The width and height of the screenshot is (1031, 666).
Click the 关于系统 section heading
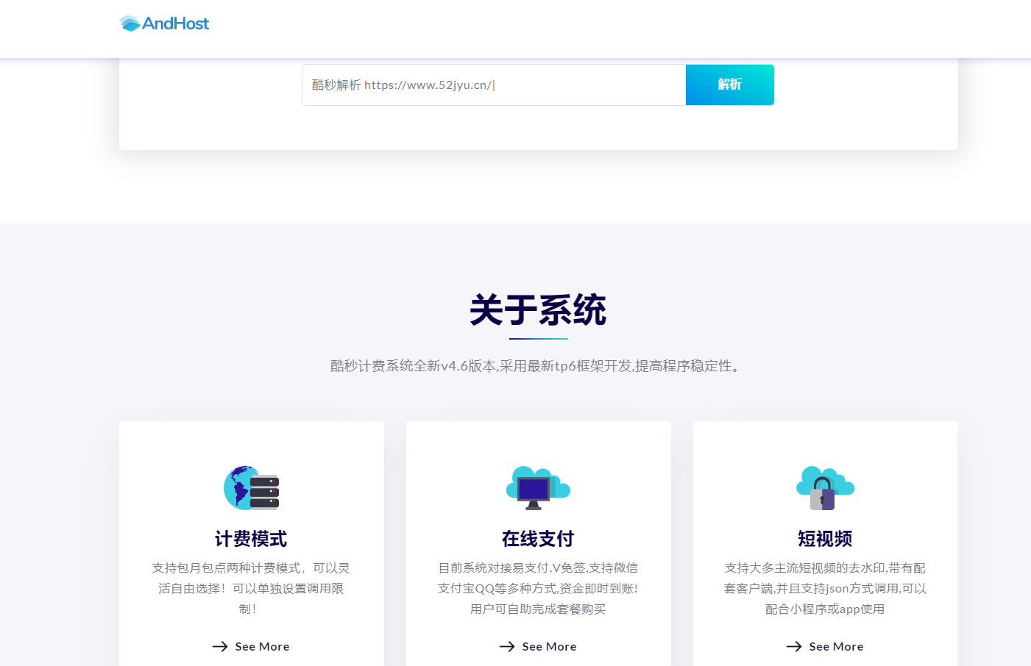(x=538, y=310)
